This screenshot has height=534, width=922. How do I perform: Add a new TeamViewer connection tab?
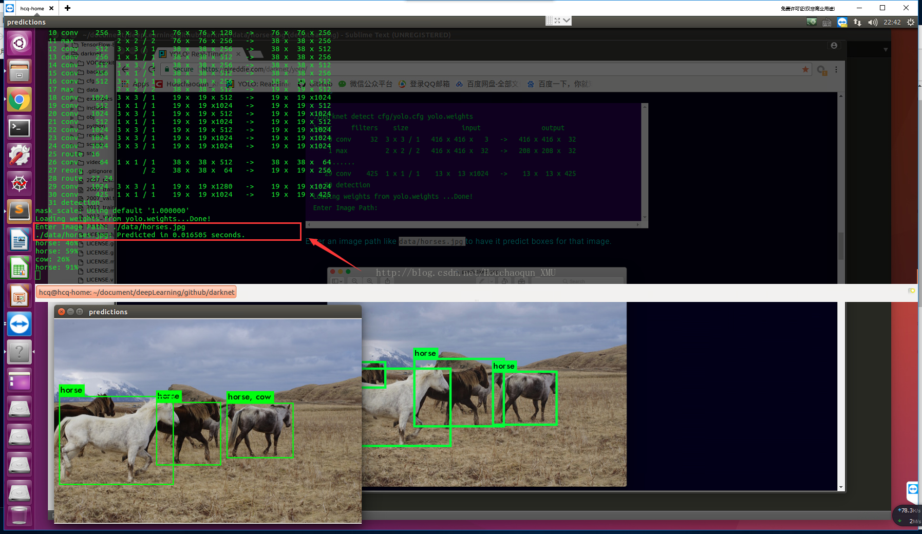click(x=68, y=8)
